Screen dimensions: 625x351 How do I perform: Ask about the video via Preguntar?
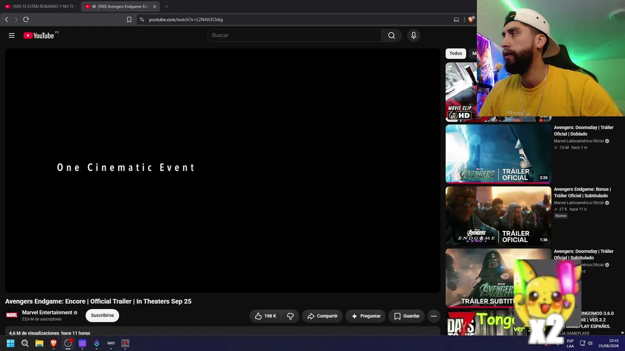coord(365,316)
